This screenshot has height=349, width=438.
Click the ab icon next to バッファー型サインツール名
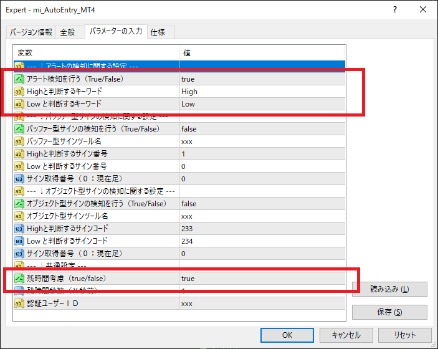[x=19, y=141]
